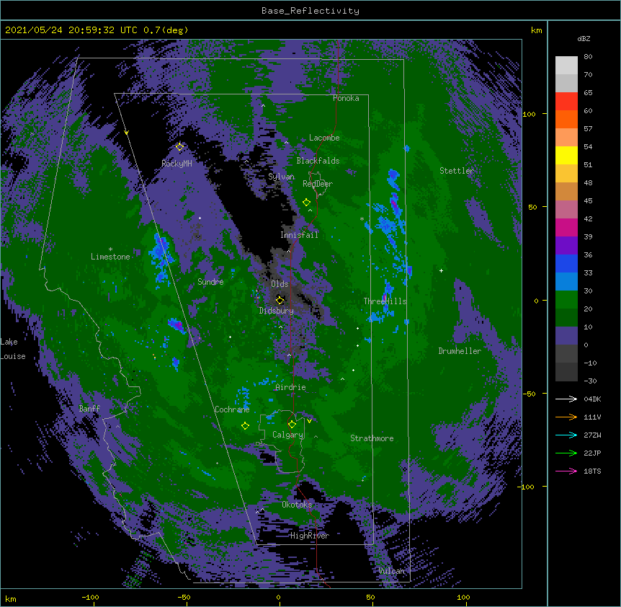Click the white 04DK arrow in the legend
The height and width of the screenshot is (607, 621).
click(x=566, y=399)
